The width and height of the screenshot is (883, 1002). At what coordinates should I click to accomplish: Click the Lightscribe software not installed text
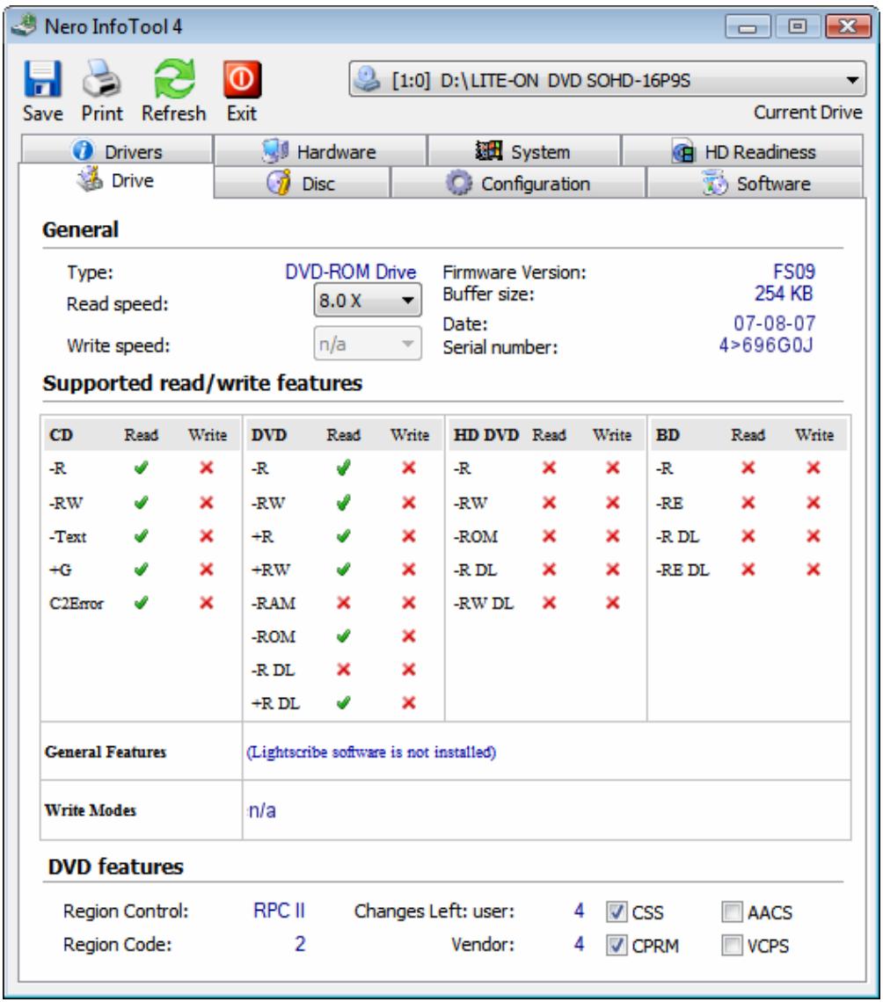pyautogui.click(x=371, y=751)
